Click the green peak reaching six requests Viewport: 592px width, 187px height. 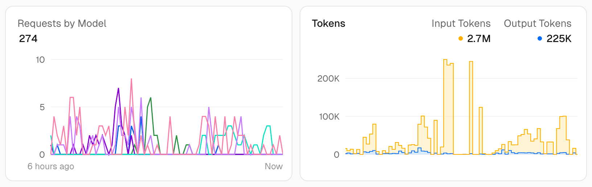click(x=151, y=98)
